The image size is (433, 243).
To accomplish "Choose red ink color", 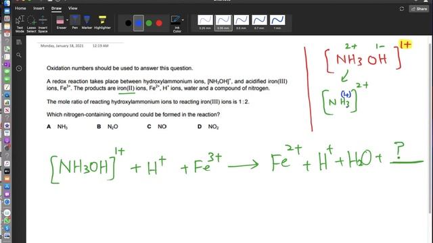I will coord(159,23).
